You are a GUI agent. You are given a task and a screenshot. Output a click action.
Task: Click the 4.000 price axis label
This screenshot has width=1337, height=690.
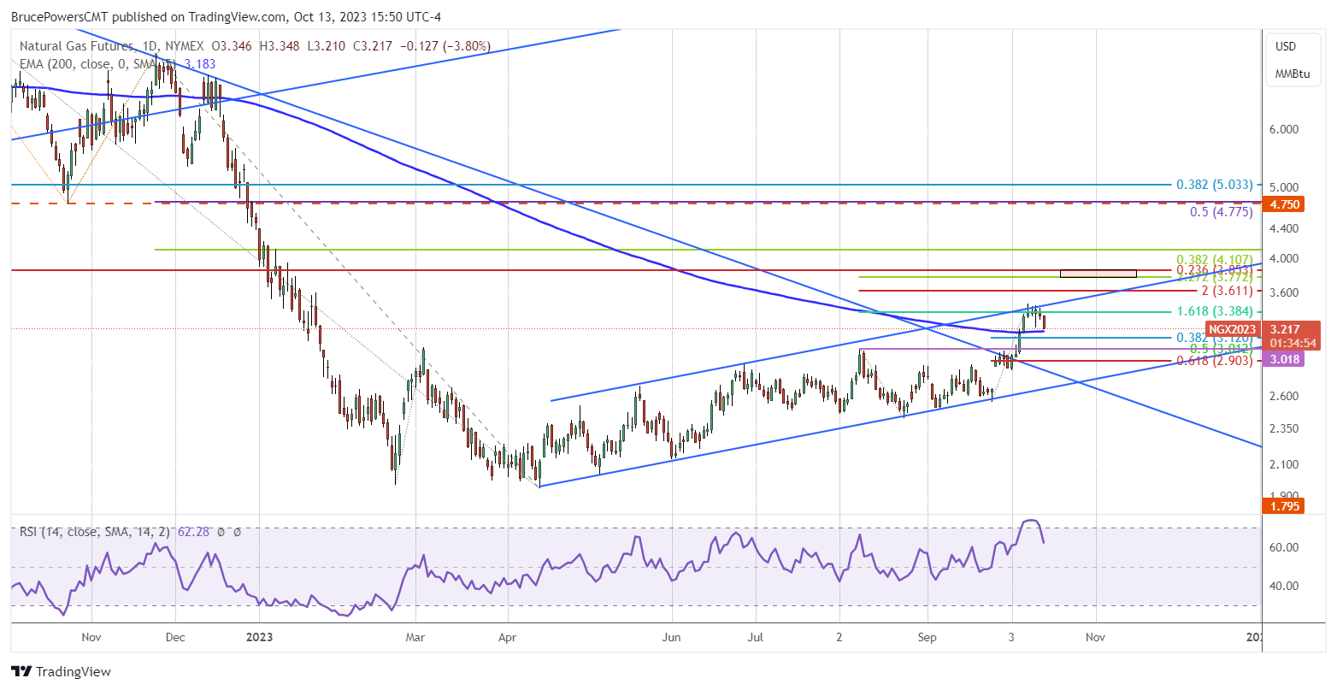click(1285, 258)
